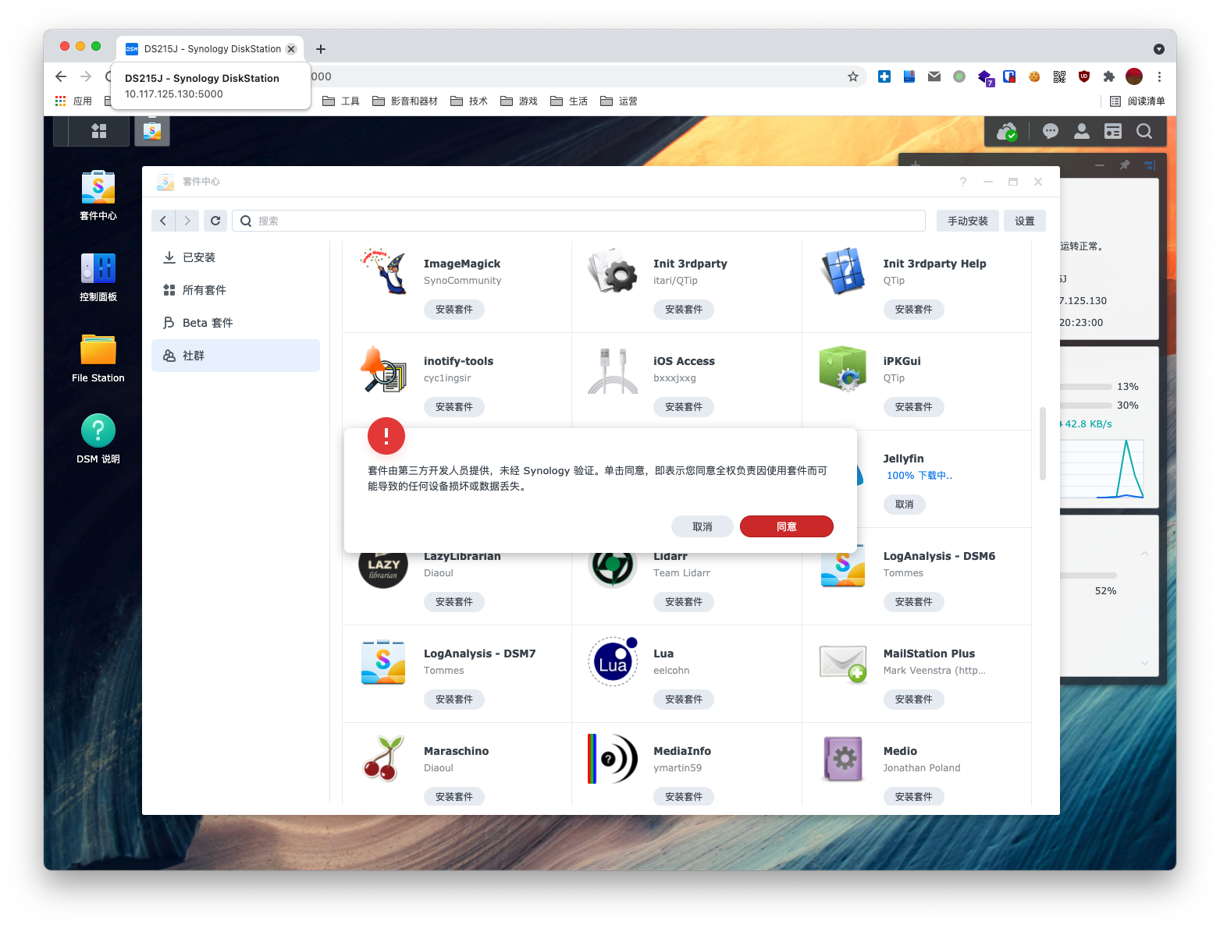Screen dimensions: 1220x928
Task: Open the Package Center help question mark
Action: coord(963,182)
